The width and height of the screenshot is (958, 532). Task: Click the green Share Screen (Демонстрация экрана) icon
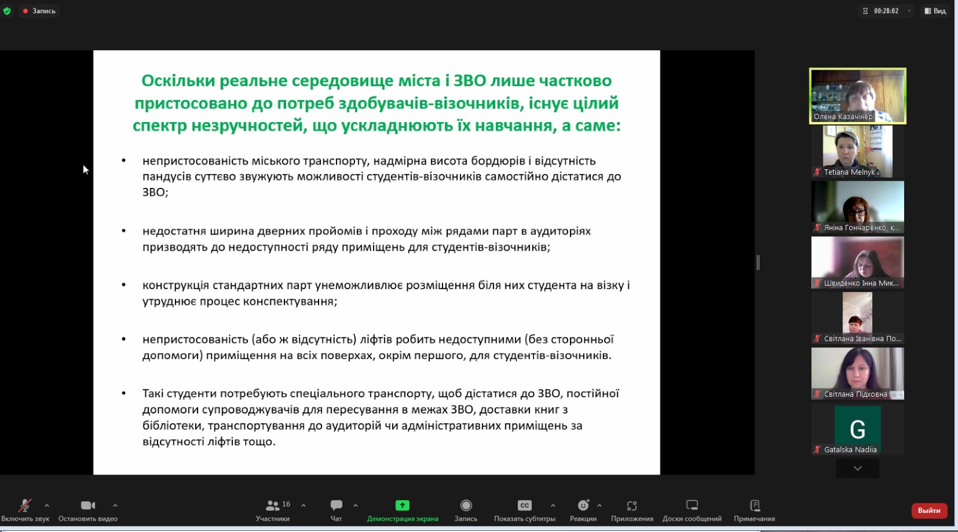click(x=402, y=506)
